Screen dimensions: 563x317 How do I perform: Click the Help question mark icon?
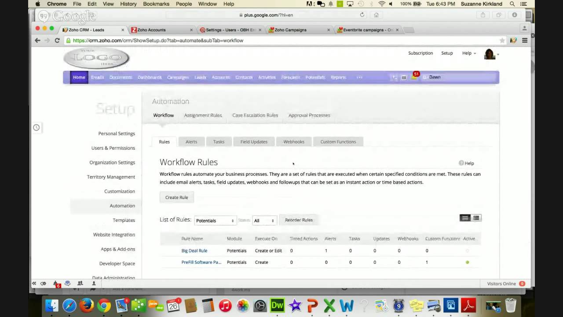tap(461, 163)
